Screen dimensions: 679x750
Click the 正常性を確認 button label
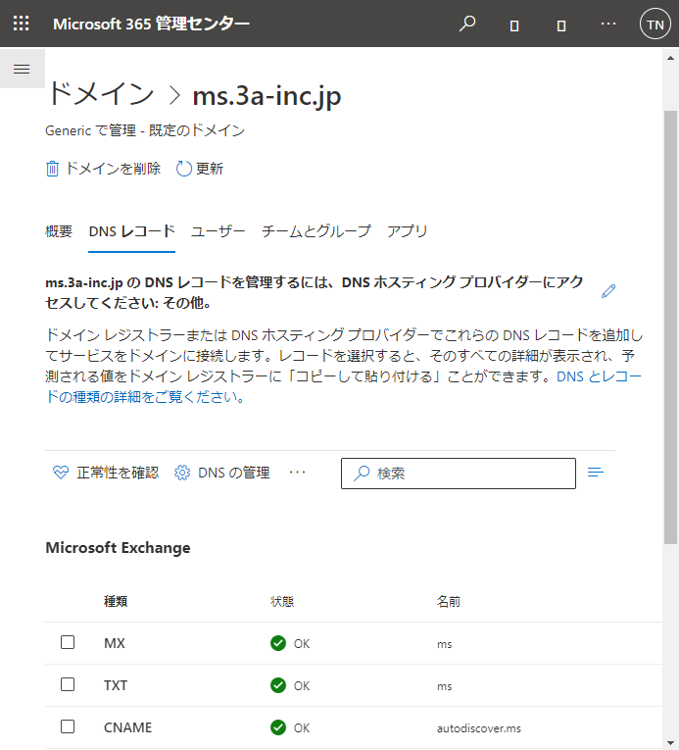point(118,473)
